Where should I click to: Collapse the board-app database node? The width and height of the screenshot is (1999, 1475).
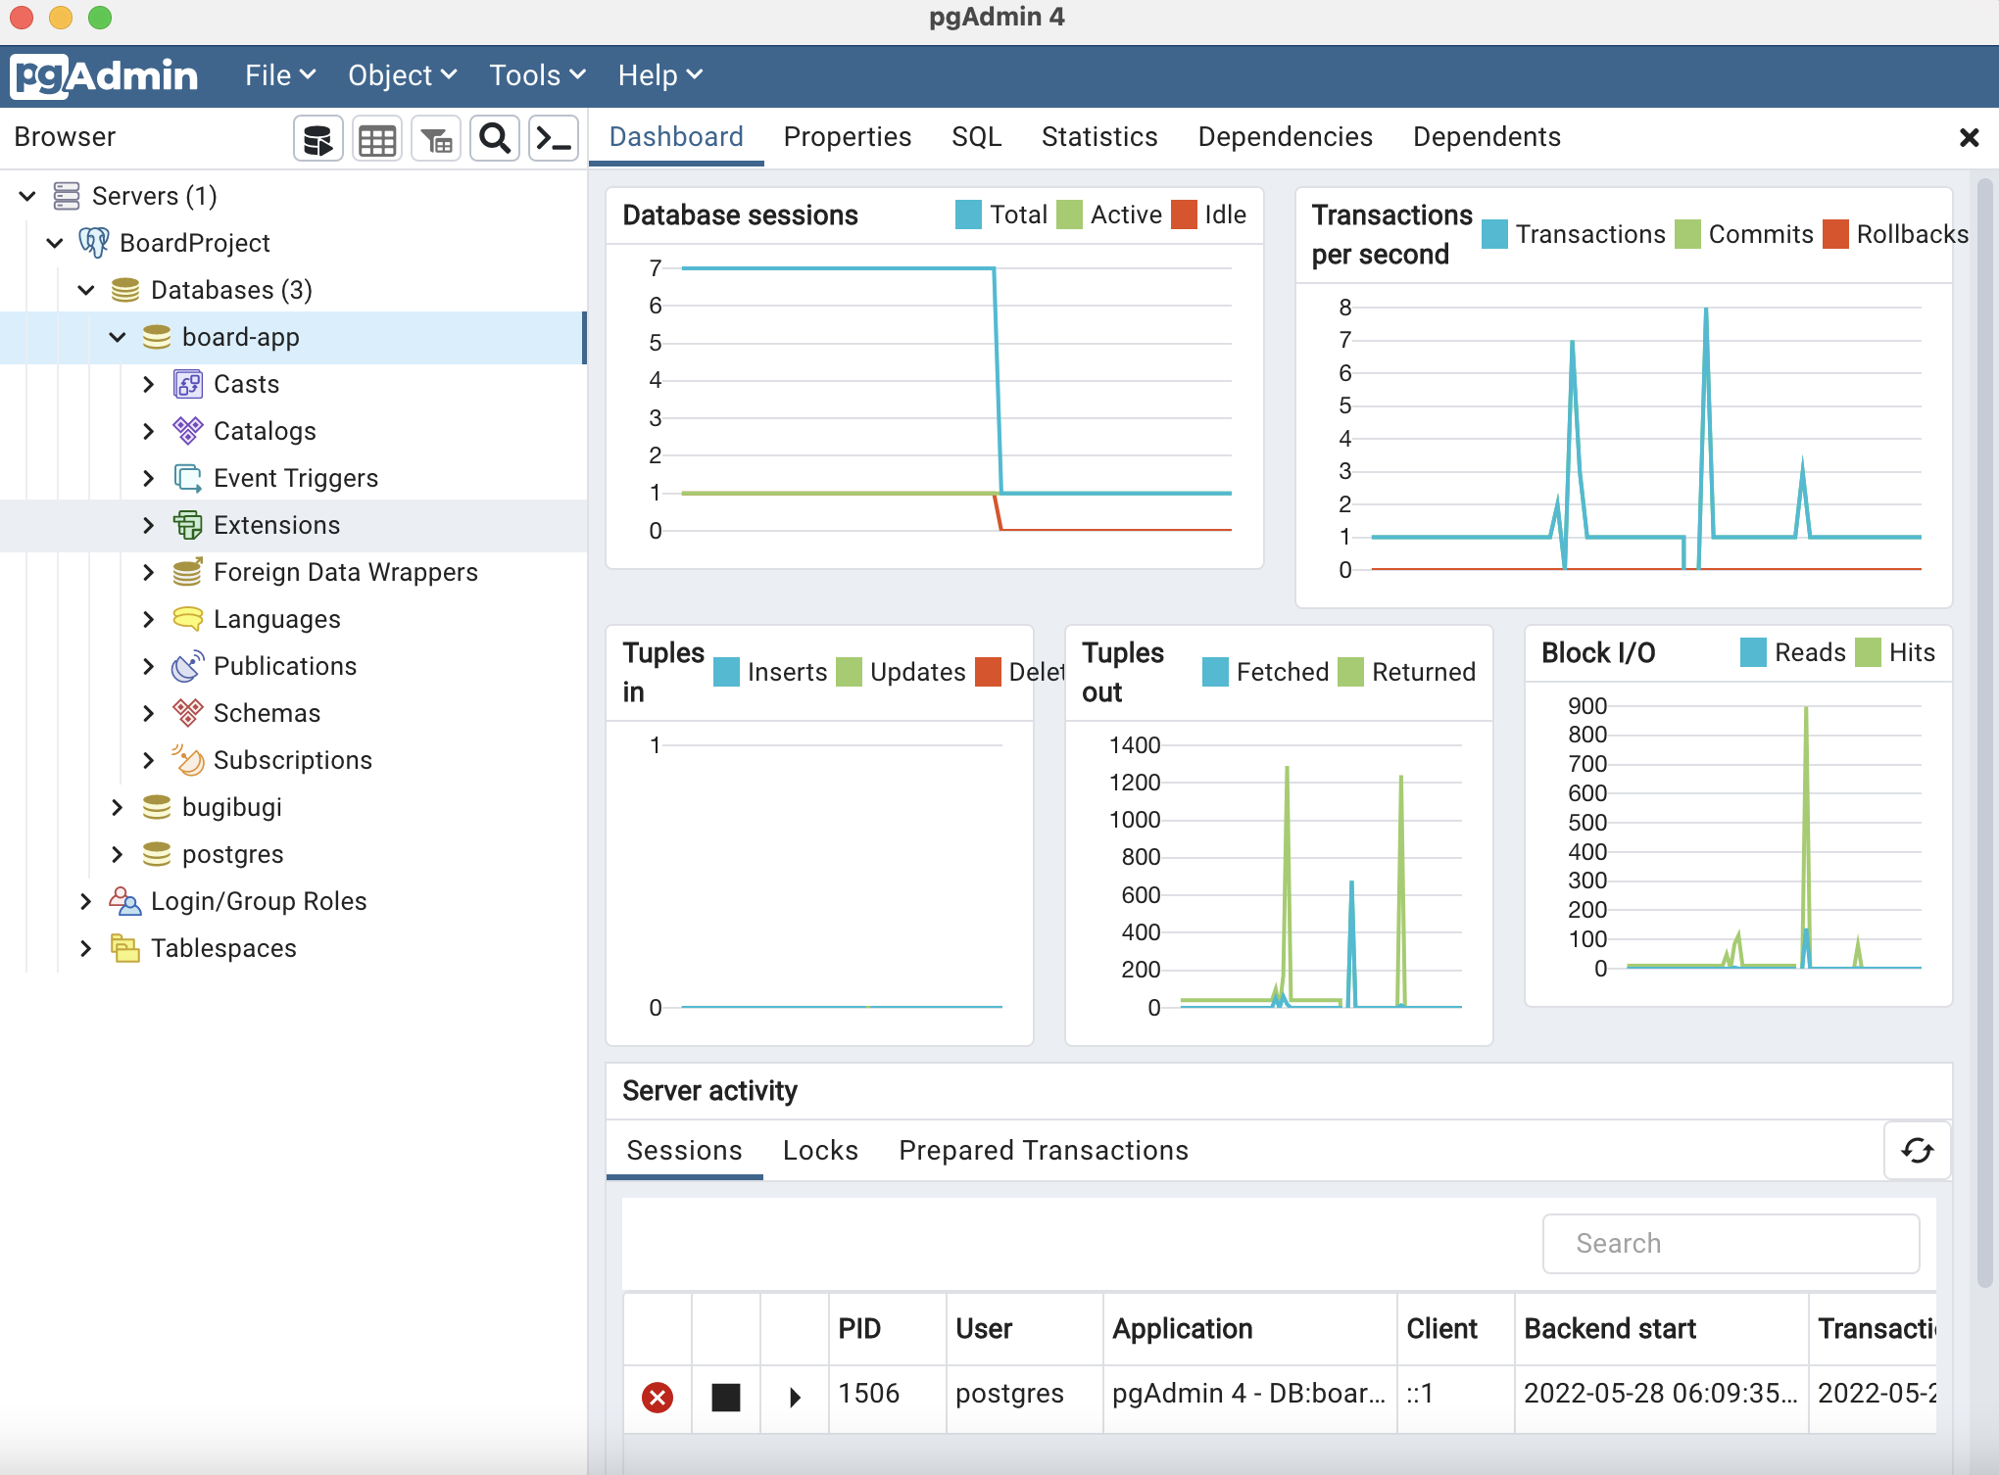tap(118, 337)
